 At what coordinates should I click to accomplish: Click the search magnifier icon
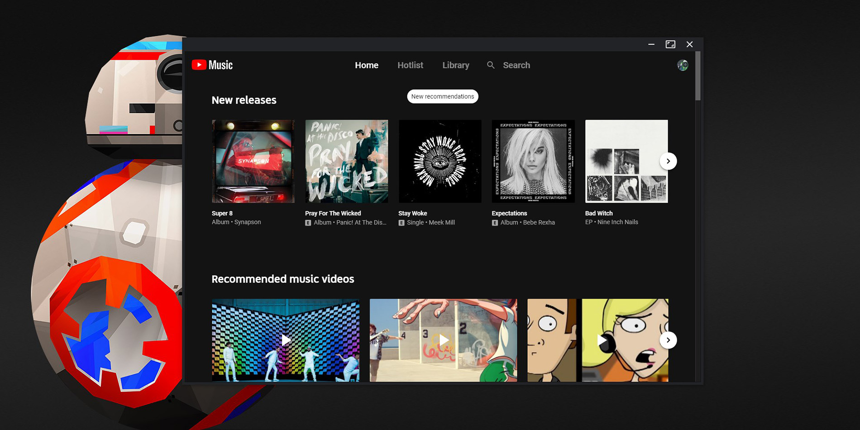coord(491,65)
